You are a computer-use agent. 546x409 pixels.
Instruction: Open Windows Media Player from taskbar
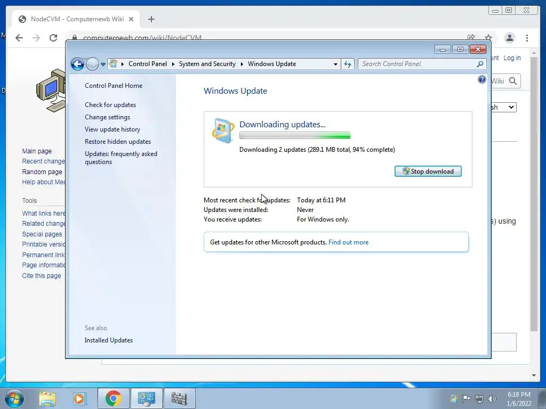79,398
